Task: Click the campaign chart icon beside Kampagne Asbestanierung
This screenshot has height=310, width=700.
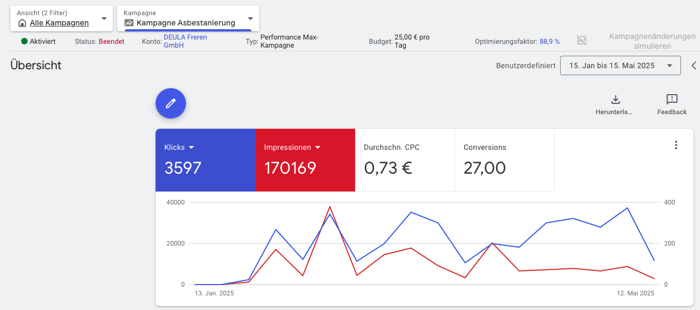Action: (x=129, y=23)
